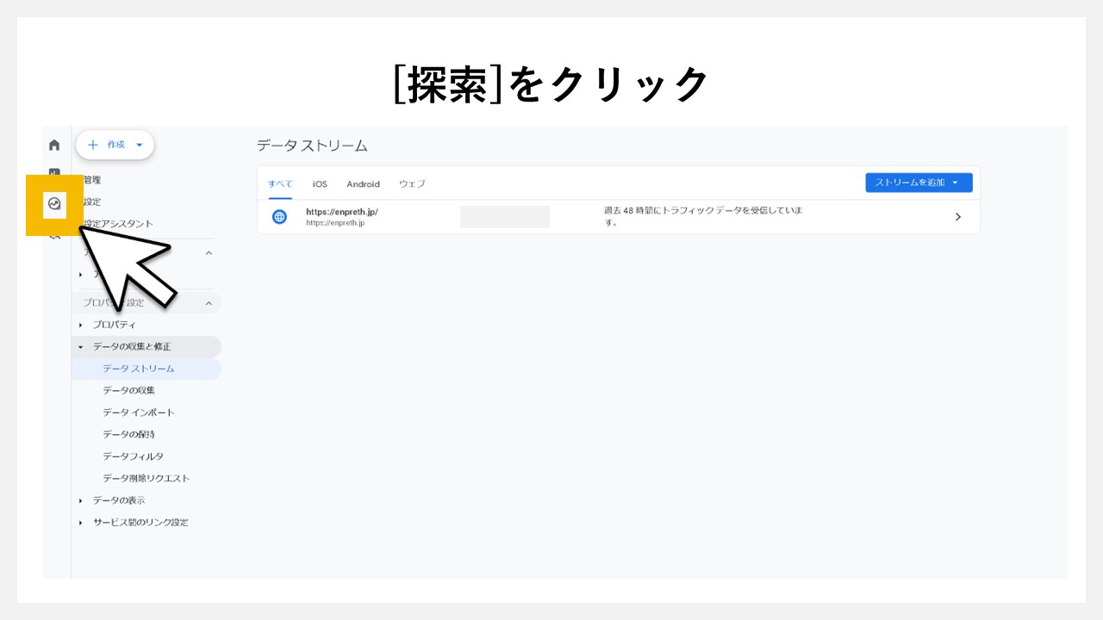Select the 探索 icon in the left navigation rail

53,205
